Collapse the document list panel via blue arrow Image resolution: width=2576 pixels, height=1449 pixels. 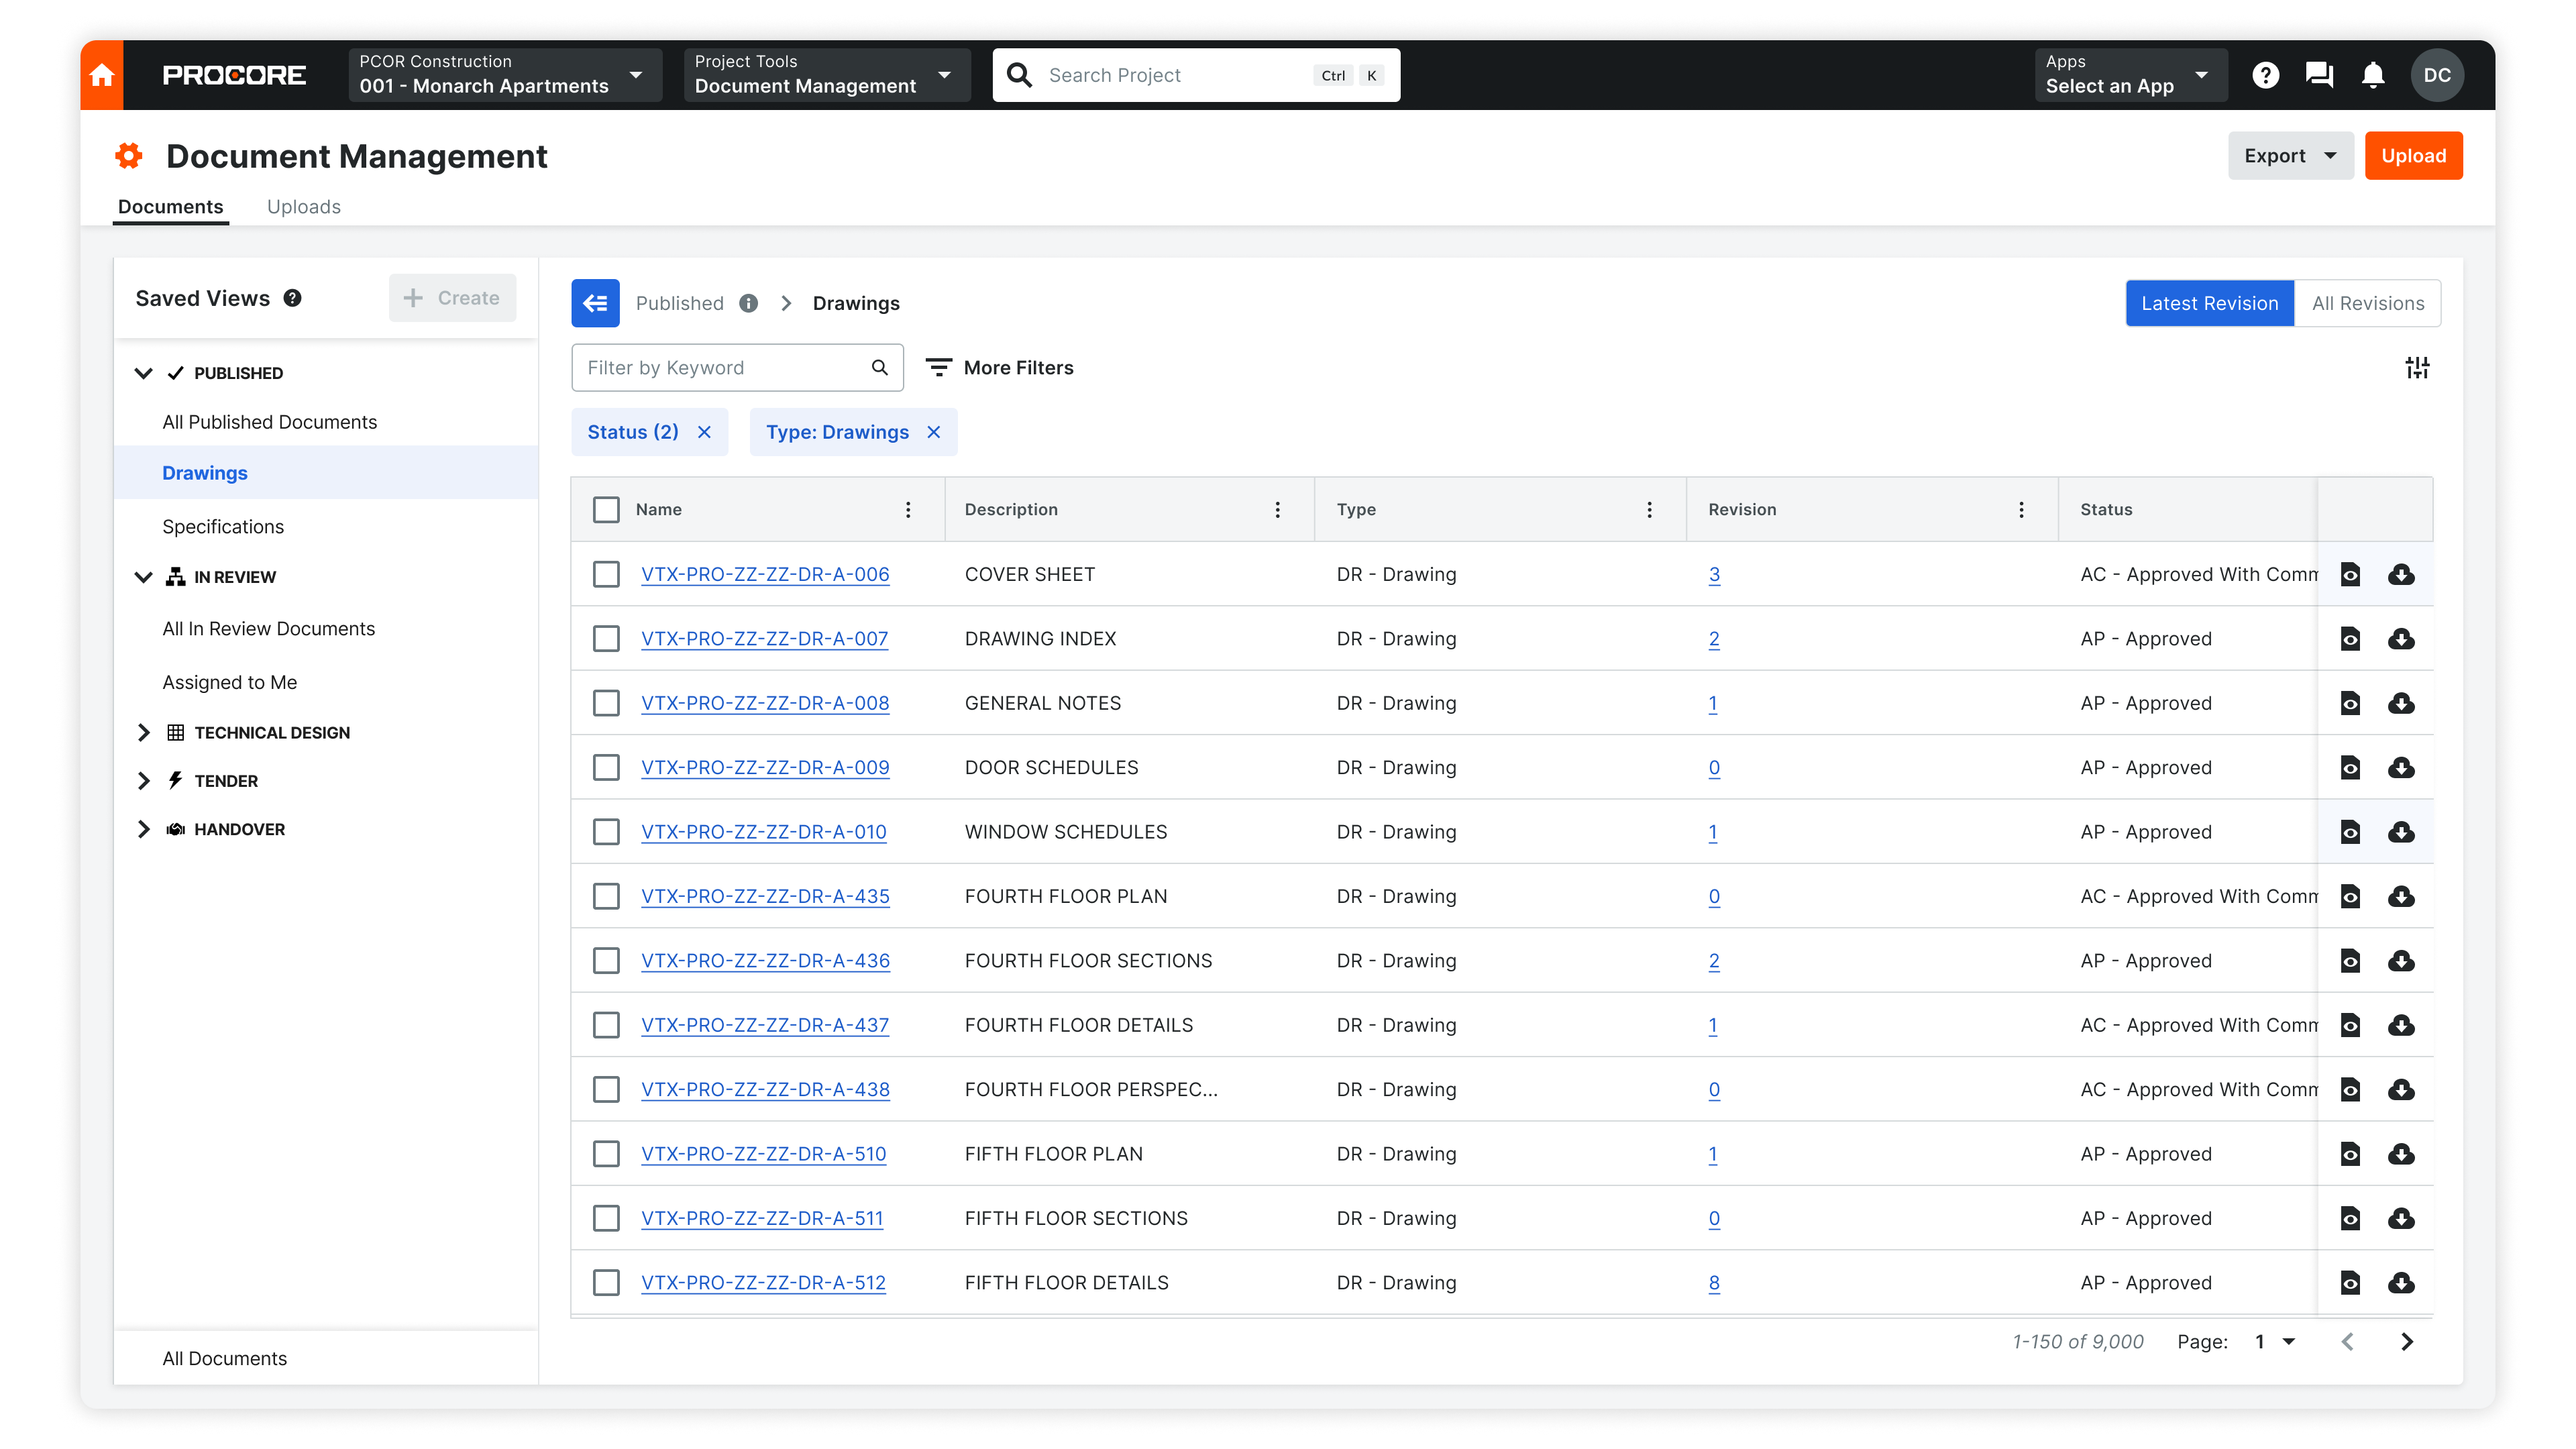(595, 303)
